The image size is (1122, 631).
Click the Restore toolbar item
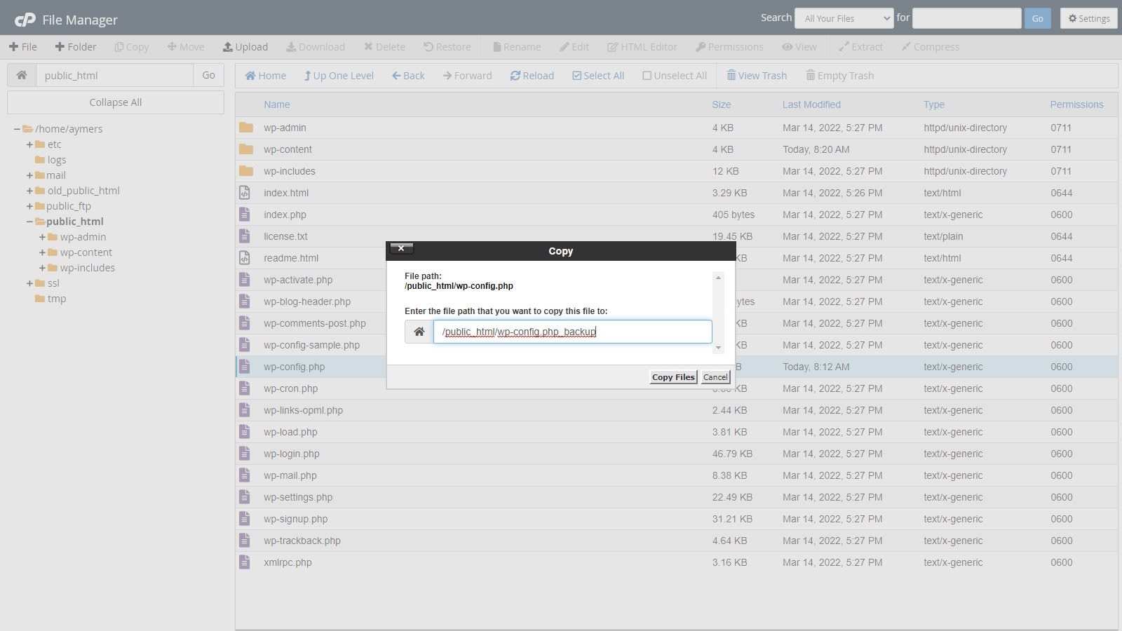pos(447,47)
